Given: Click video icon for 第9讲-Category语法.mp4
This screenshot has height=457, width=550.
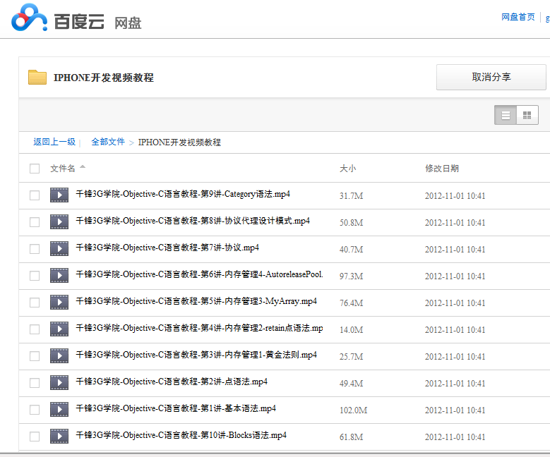Looking at the screenshot, I should (x=59, y=195).
